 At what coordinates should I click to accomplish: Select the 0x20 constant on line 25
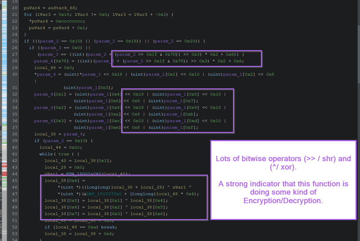(x=189, y=41)
